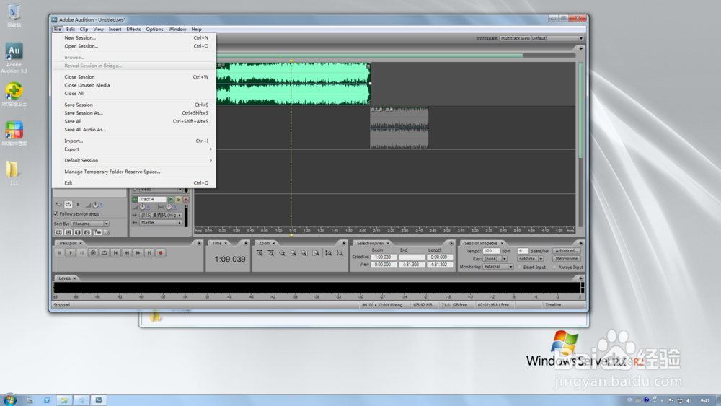721x406 pixels.
Task: Click Go to Beginning transport button
Action: (x=115, y=253)
